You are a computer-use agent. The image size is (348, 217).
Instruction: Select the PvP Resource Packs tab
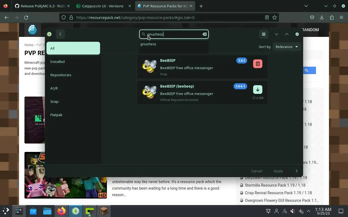165,6
